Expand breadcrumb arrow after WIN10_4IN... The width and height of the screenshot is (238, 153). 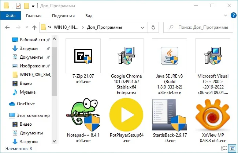click(x=83, y=27)
